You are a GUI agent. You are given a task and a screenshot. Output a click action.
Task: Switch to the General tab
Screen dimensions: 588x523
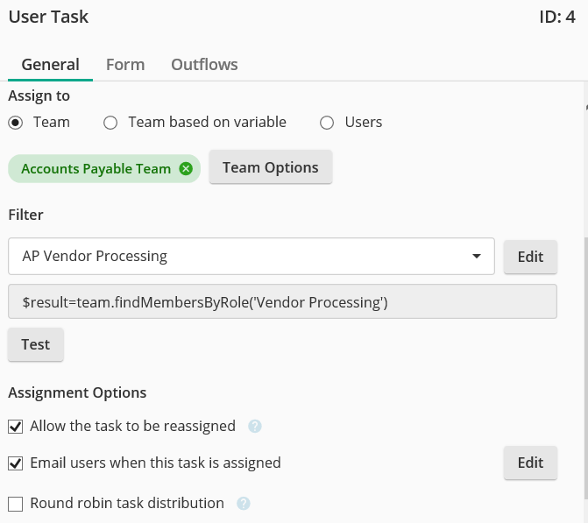coord(50,65)
